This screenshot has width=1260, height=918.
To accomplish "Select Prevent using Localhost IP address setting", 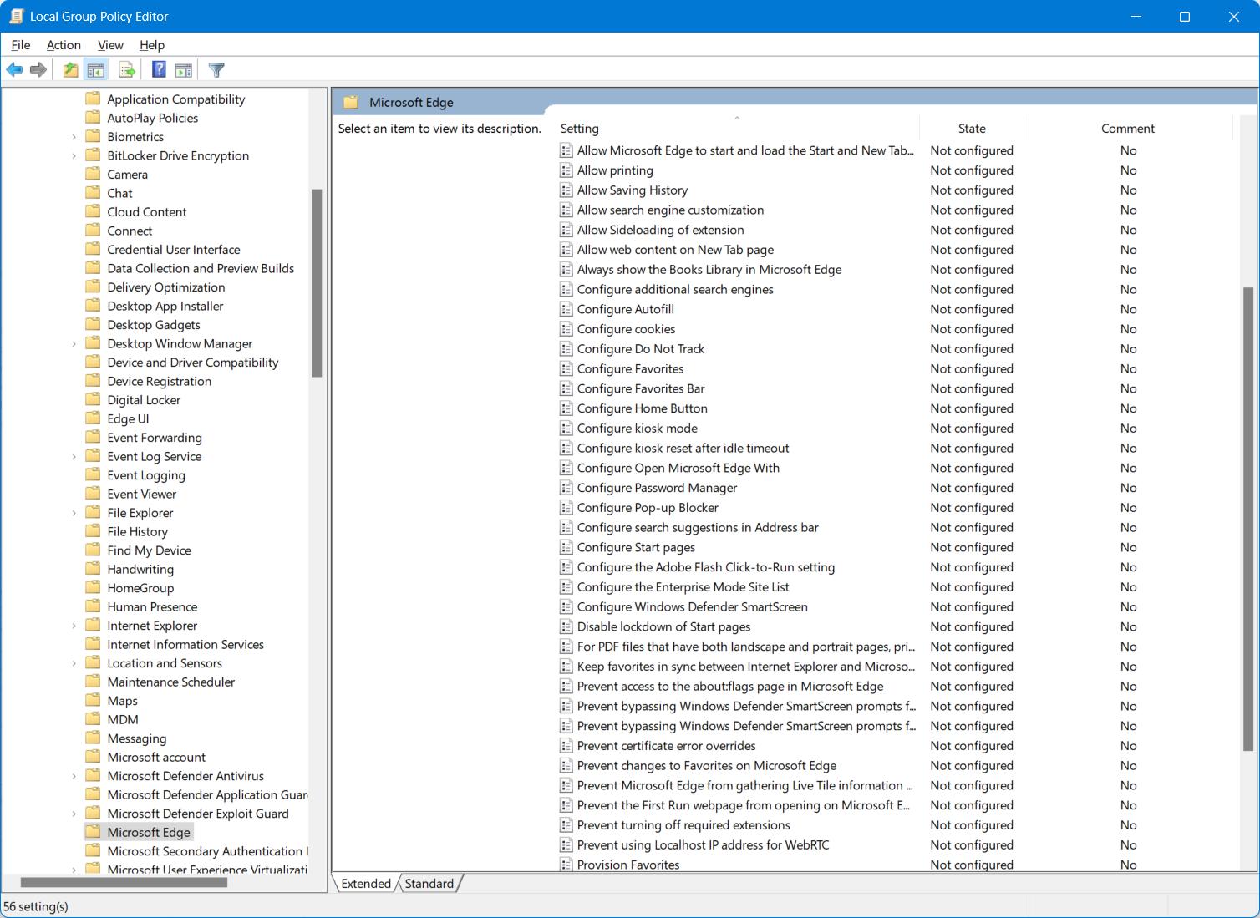I will pyautogui.click(x=703, y=845).
